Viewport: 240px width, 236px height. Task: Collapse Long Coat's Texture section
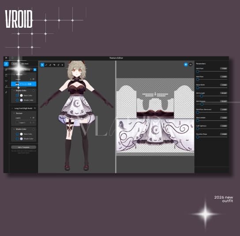click(14, 113)
